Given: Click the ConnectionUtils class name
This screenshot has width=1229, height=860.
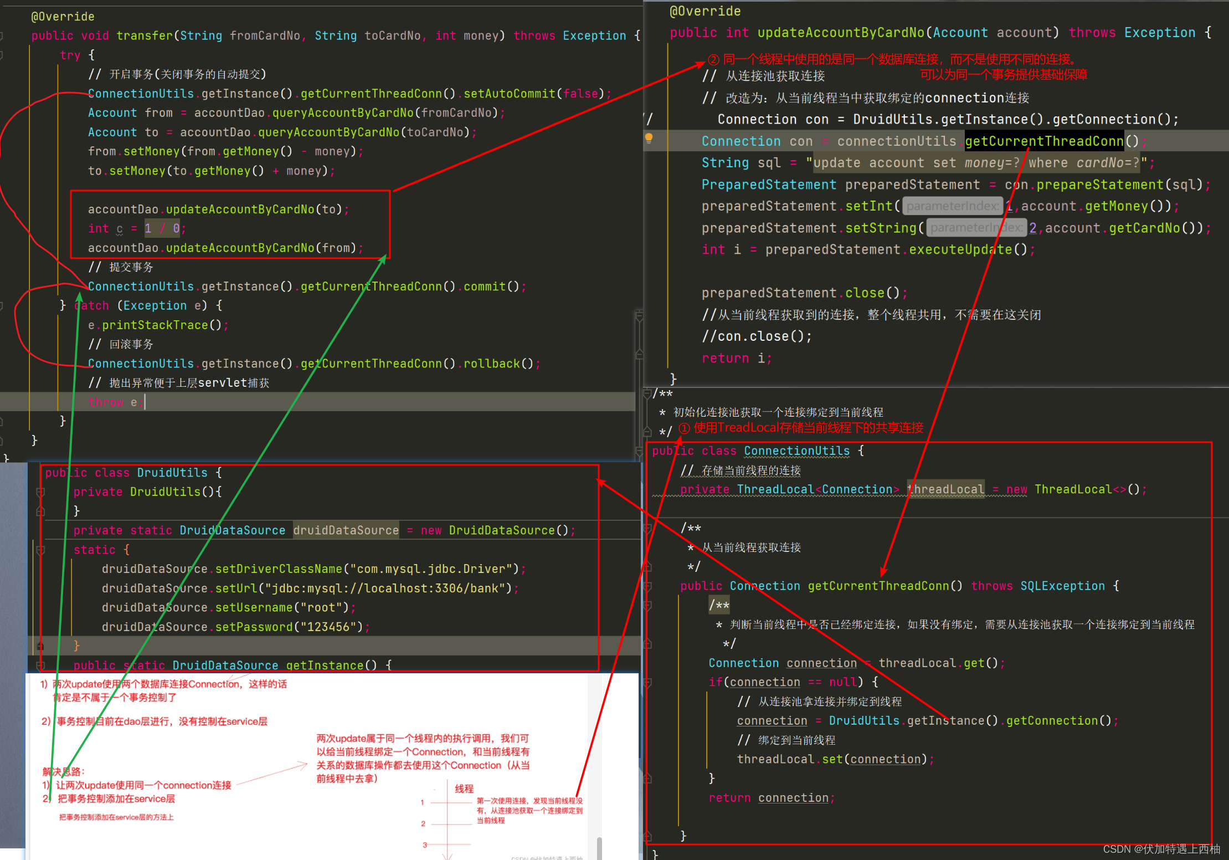Looking at the screenshot, I should [x=796, y=451].
